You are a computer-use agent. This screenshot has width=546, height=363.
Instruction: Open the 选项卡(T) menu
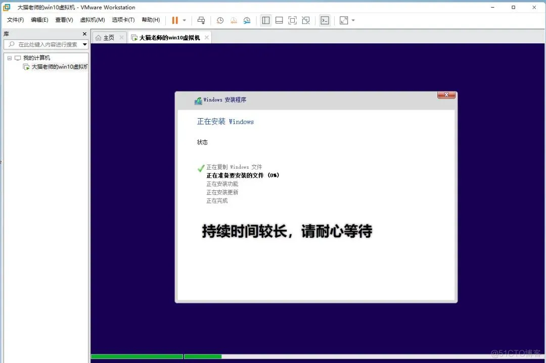click(x=123, y=20)
